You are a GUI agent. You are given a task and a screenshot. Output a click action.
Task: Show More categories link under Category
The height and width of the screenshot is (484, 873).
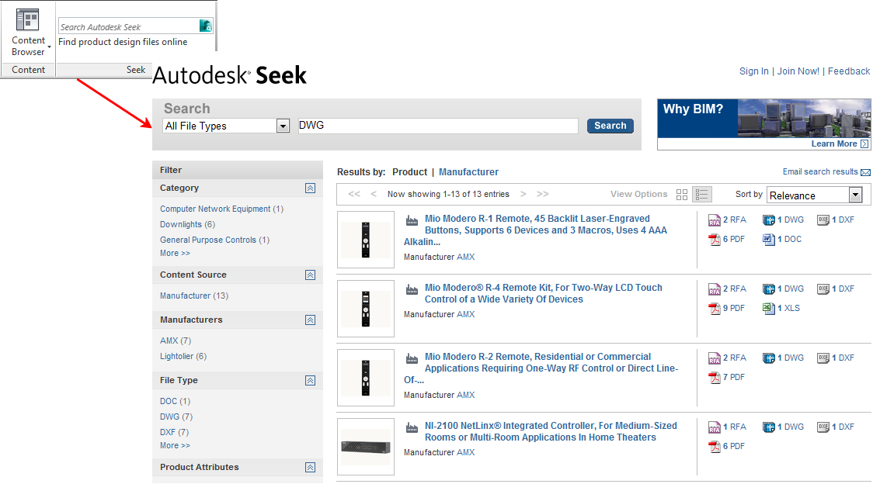tap(175, 253)
